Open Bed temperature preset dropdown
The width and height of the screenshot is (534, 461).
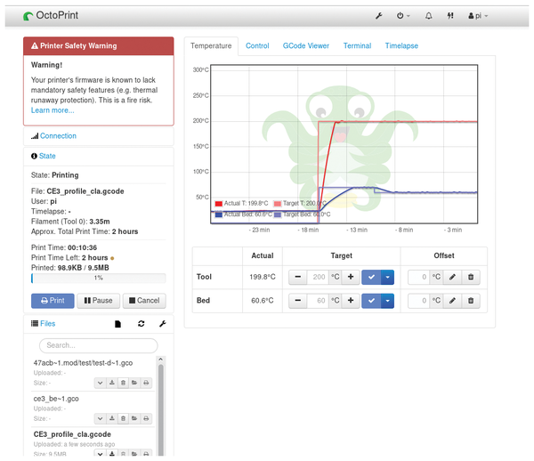click(387, 301)
